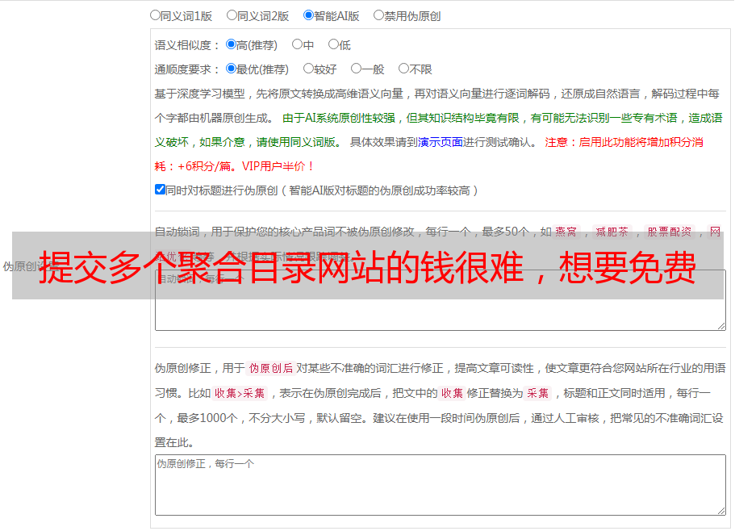Select the 同义词1版 radio option
Viewport: 735px width, 531px height.
pyautogui.click(x=155, y=15)
